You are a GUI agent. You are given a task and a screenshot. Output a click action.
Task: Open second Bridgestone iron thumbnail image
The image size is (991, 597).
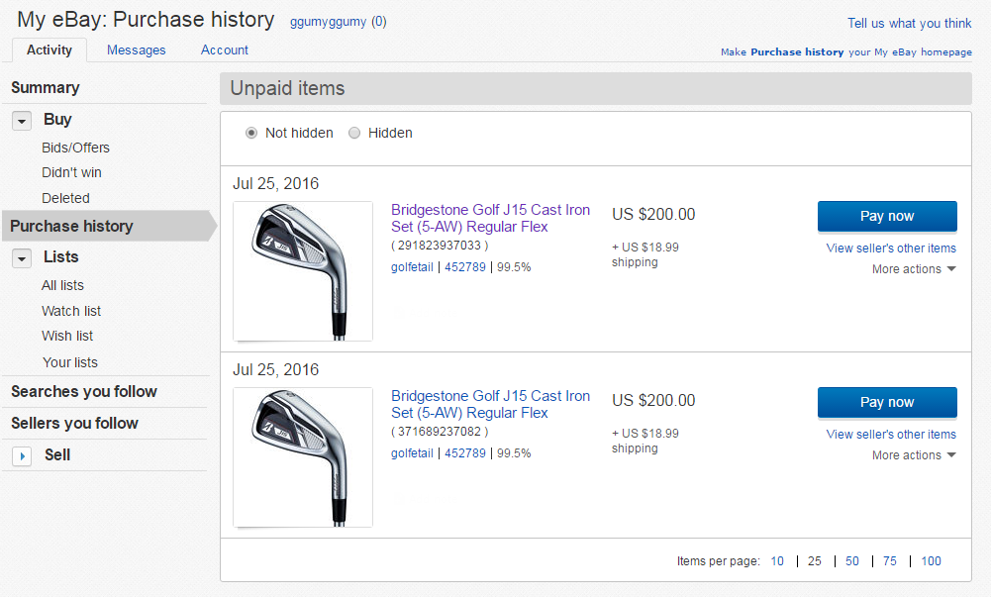[303, 457]
